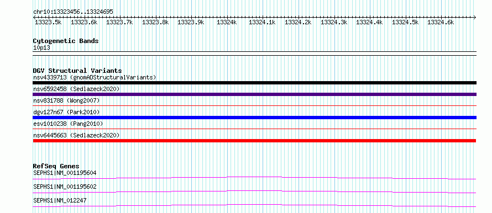This screenshot has height=213, width=492.
Task: Click the nsv831788 (Wong2007) label
Action: coord(66,100)
